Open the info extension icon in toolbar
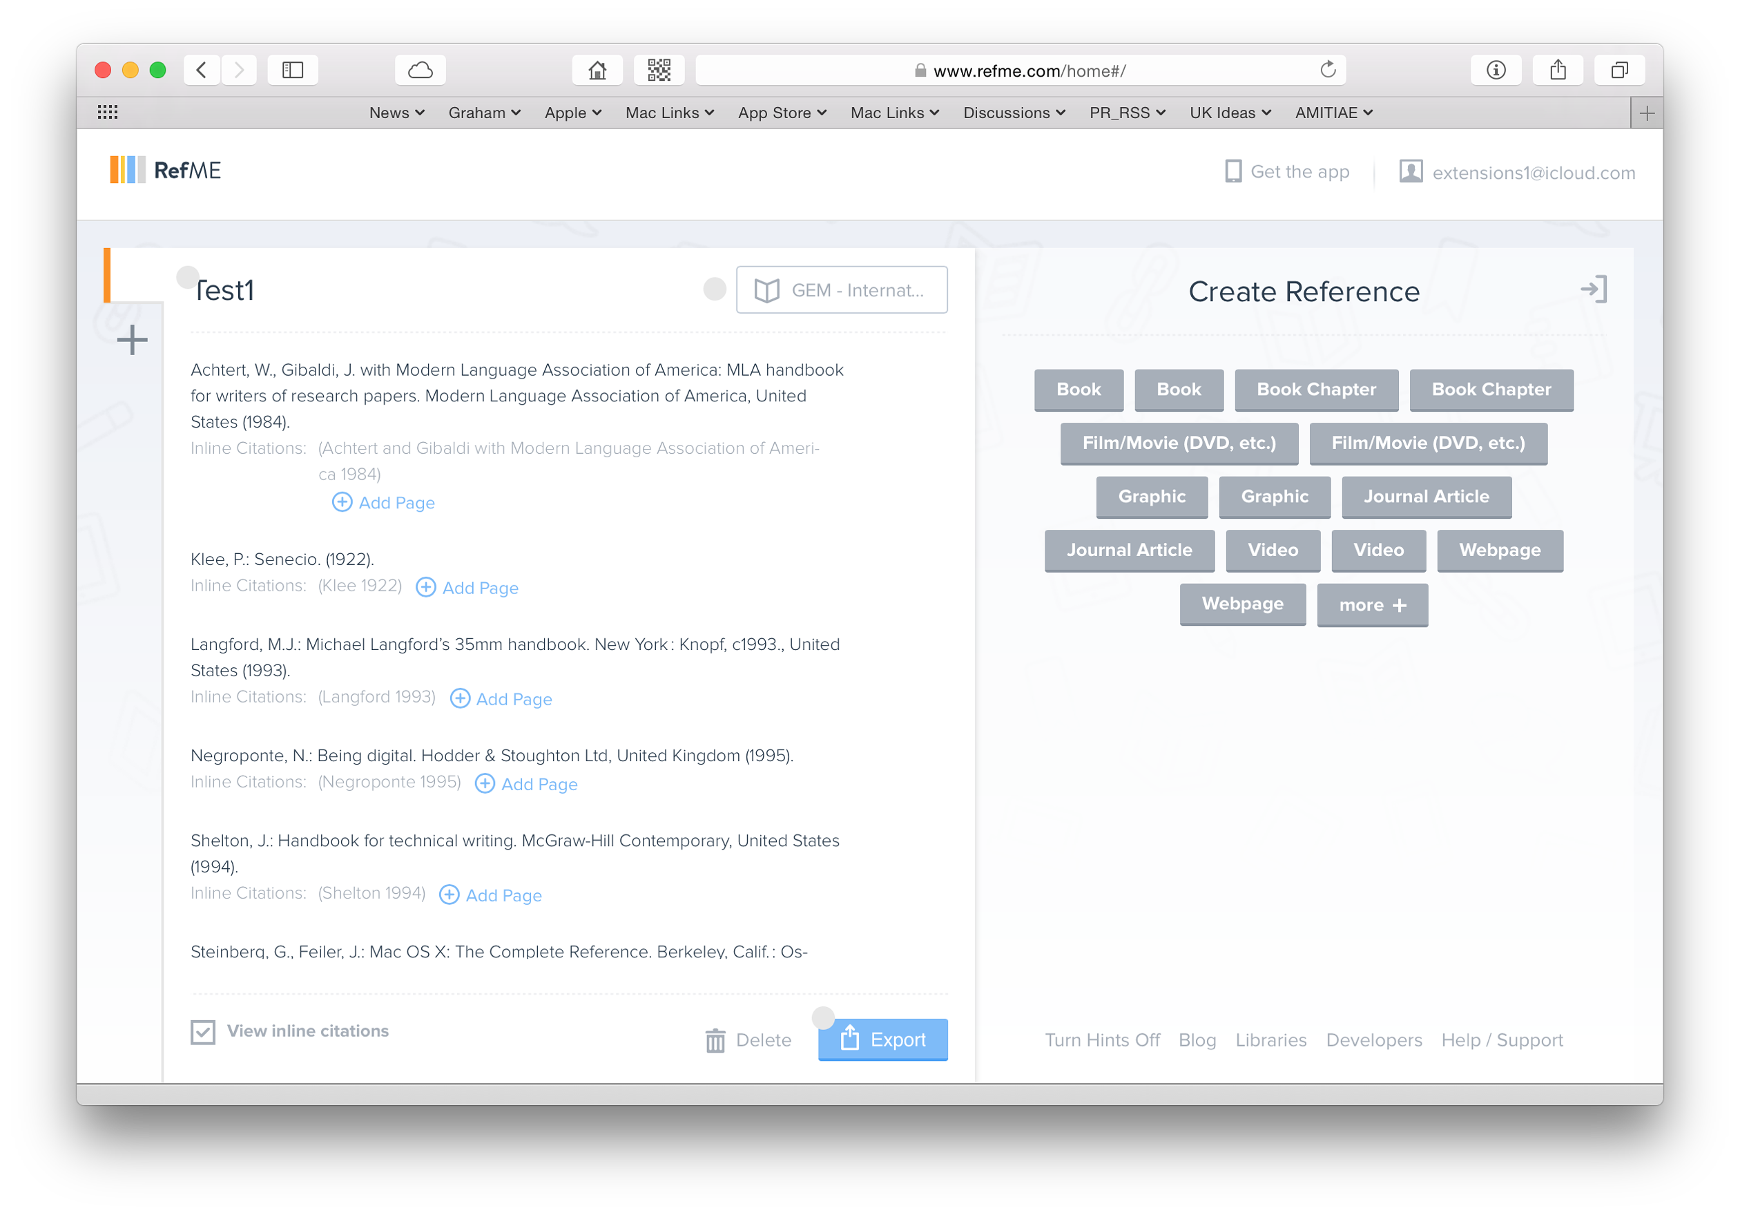This screenshot has height=1215, width=1740. tap(1496, 70)
